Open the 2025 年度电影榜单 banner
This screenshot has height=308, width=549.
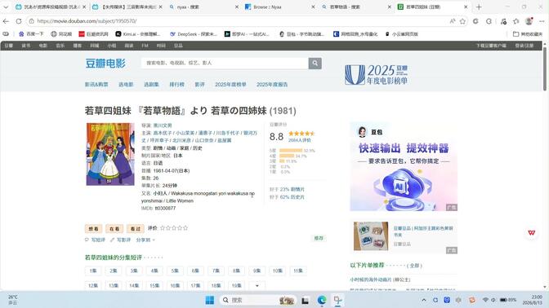[377, 74]
